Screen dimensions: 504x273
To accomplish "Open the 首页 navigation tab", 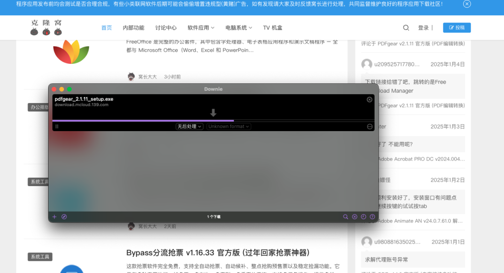I will [x=106, y=28].
